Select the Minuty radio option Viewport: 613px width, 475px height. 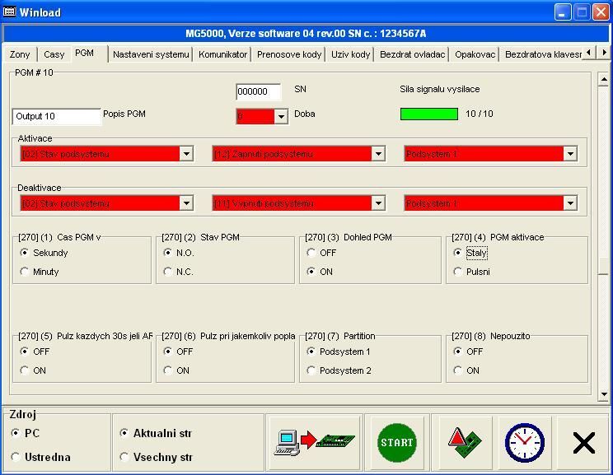click(x=25, y=272)
